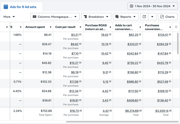Open Cost per result column sort arrow
The width and height of the screenshot is (180, 124).
tap(80, 27)
